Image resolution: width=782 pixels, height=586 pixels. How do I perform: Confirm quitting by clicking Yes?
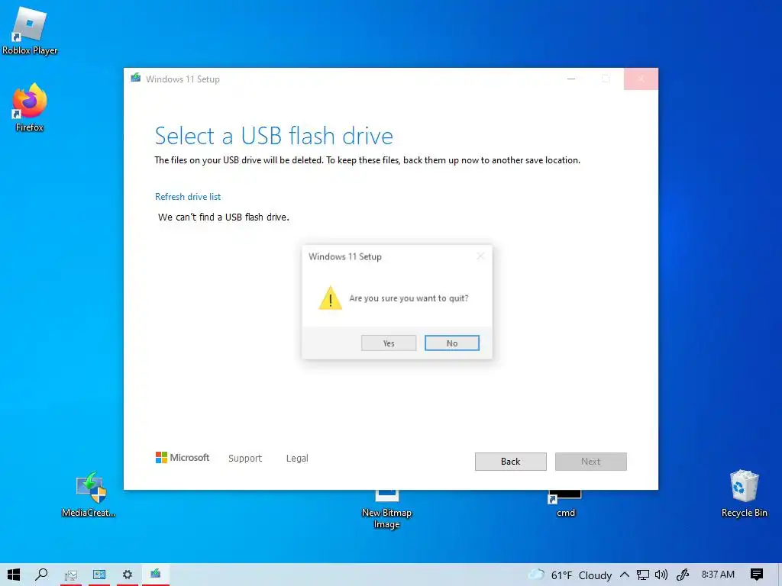(389, 343)
